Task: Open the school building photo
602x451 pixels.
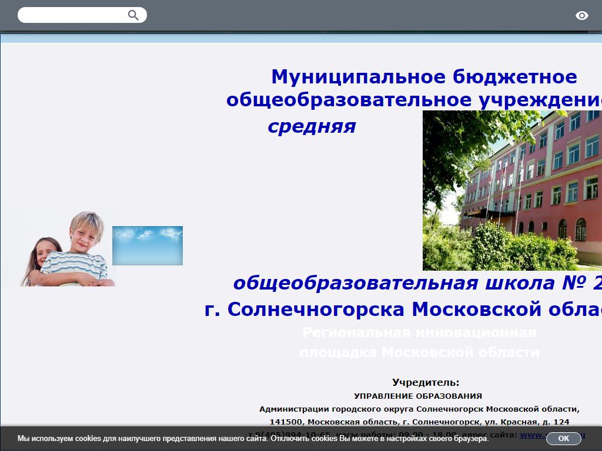Action: pos(511,190)
